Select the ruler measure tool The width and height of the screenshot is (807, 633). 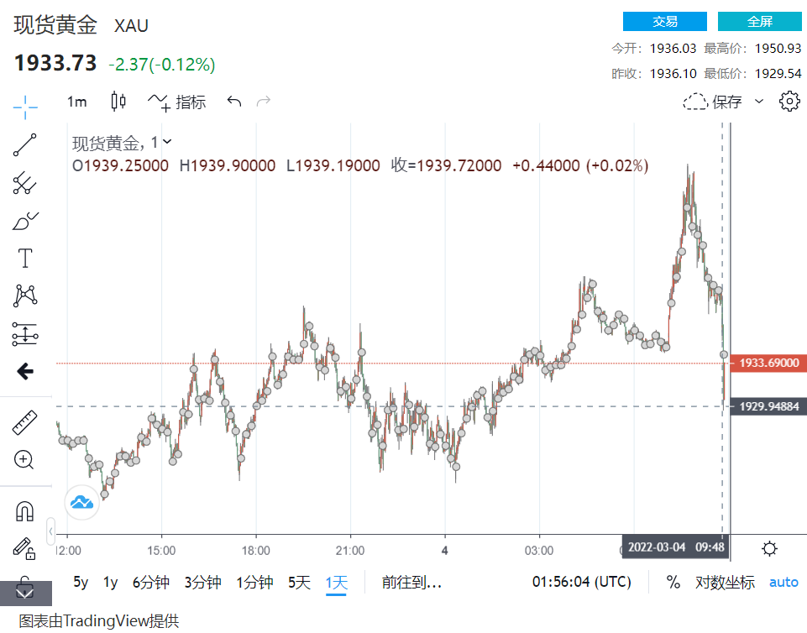(25, 422)
